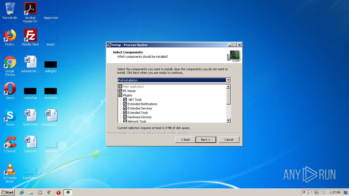The image size is (349, 196).
Task: Select the ilapproved desktop file
Action: click(x=51, y=13)
